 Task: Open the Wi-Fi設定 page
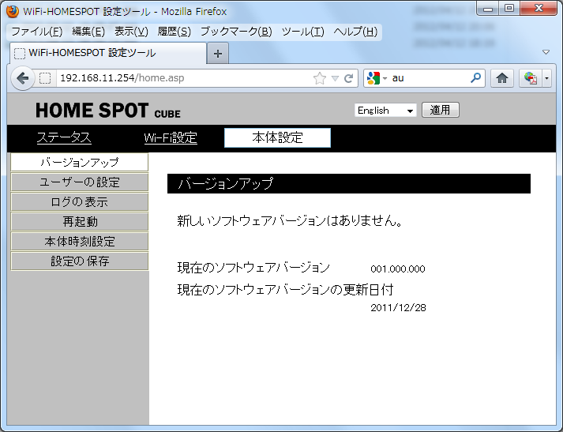point(171,138)
